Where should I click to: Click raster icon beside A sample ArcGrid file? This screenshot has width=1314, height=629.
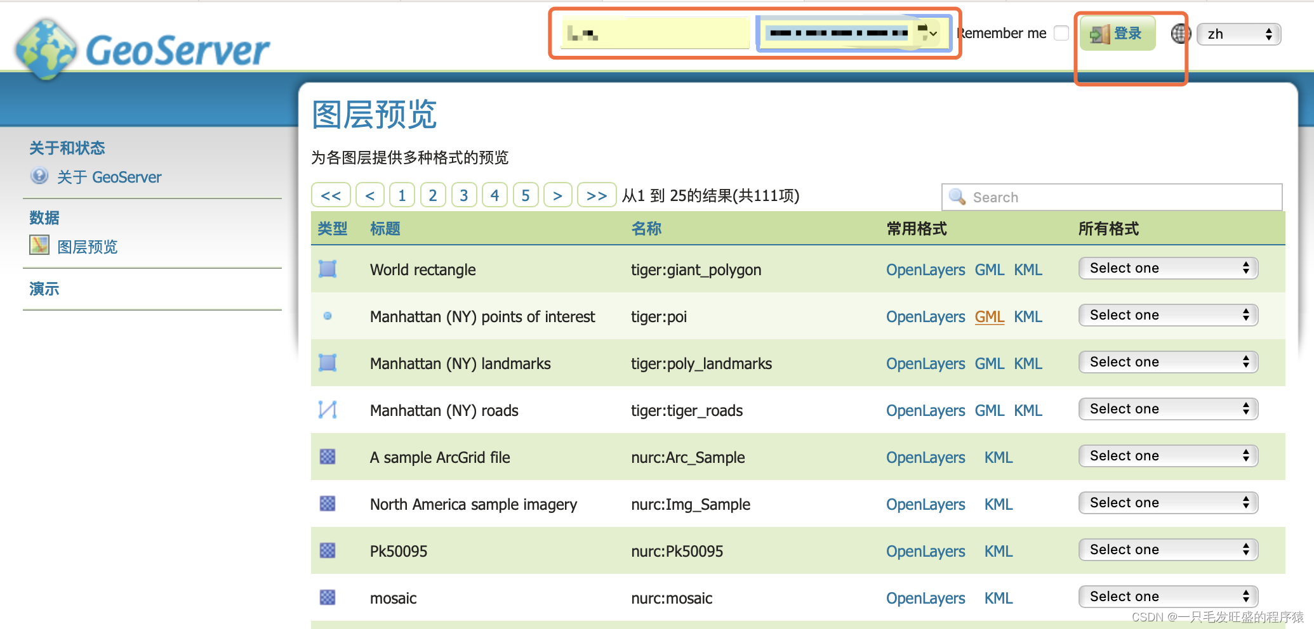point(328,457)
